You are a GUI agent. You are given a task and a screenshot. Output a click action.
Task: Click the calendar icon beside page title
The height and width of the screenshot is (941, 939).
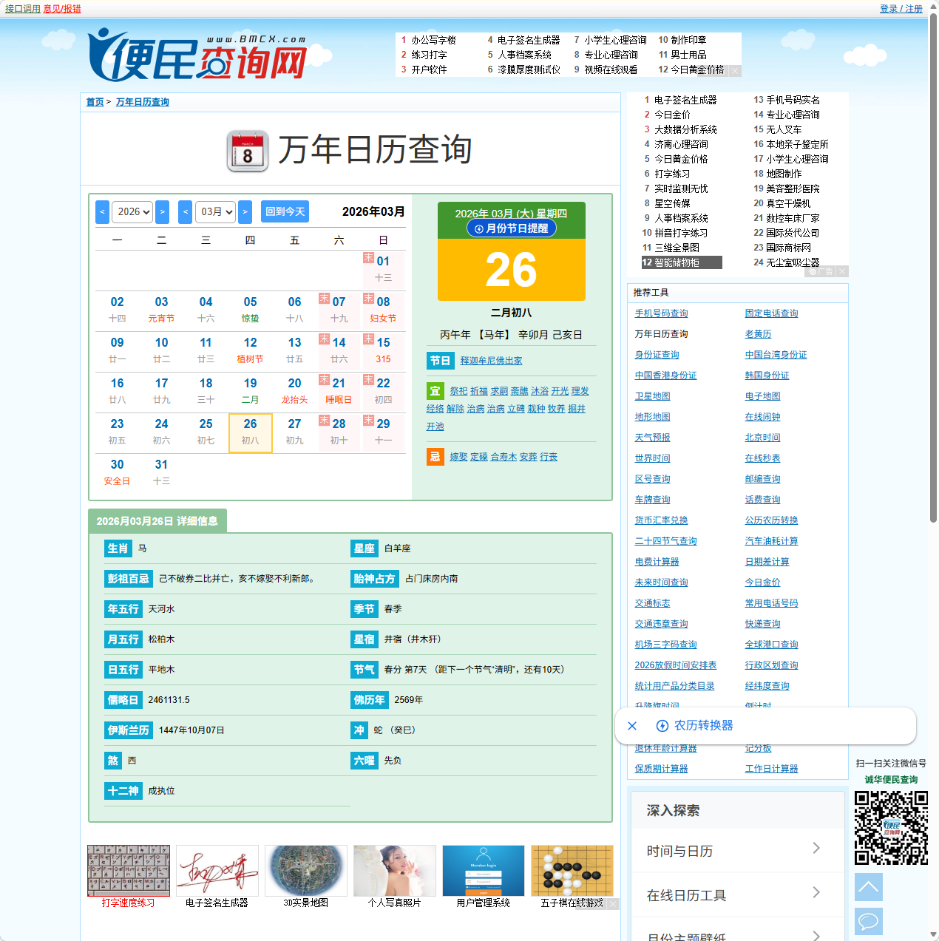point(248,151)
